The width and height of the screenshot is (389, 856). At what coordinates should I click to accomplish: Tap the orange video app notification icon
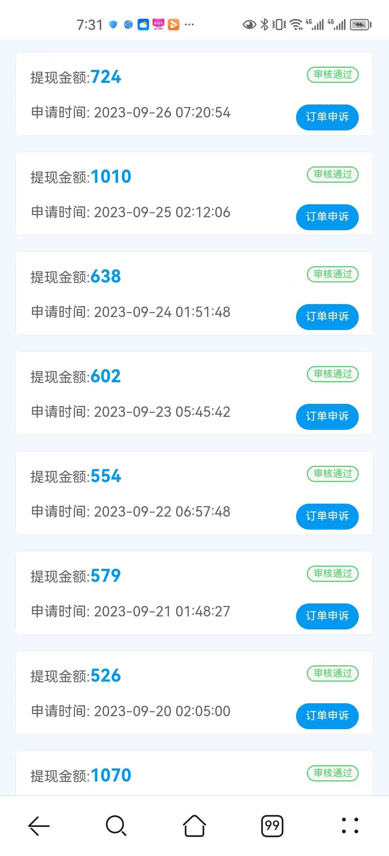click(174, 24)
